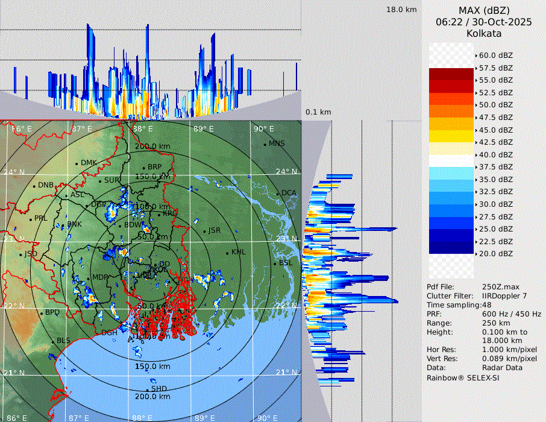The width and height of the screenshot is (546, 422).
Task: Select the MDP station marker
Action: pyautogui.click(x=88, y=278)
